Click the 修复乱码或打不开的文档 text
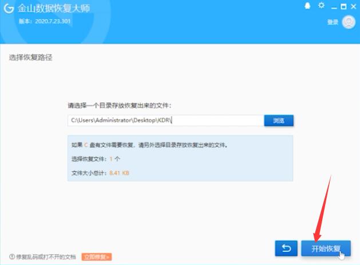Viewport: 360px width, 265px height. point(46,257)
